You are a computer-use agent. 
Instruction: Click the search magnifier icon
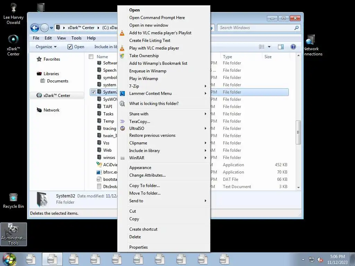tap(296, 28)
